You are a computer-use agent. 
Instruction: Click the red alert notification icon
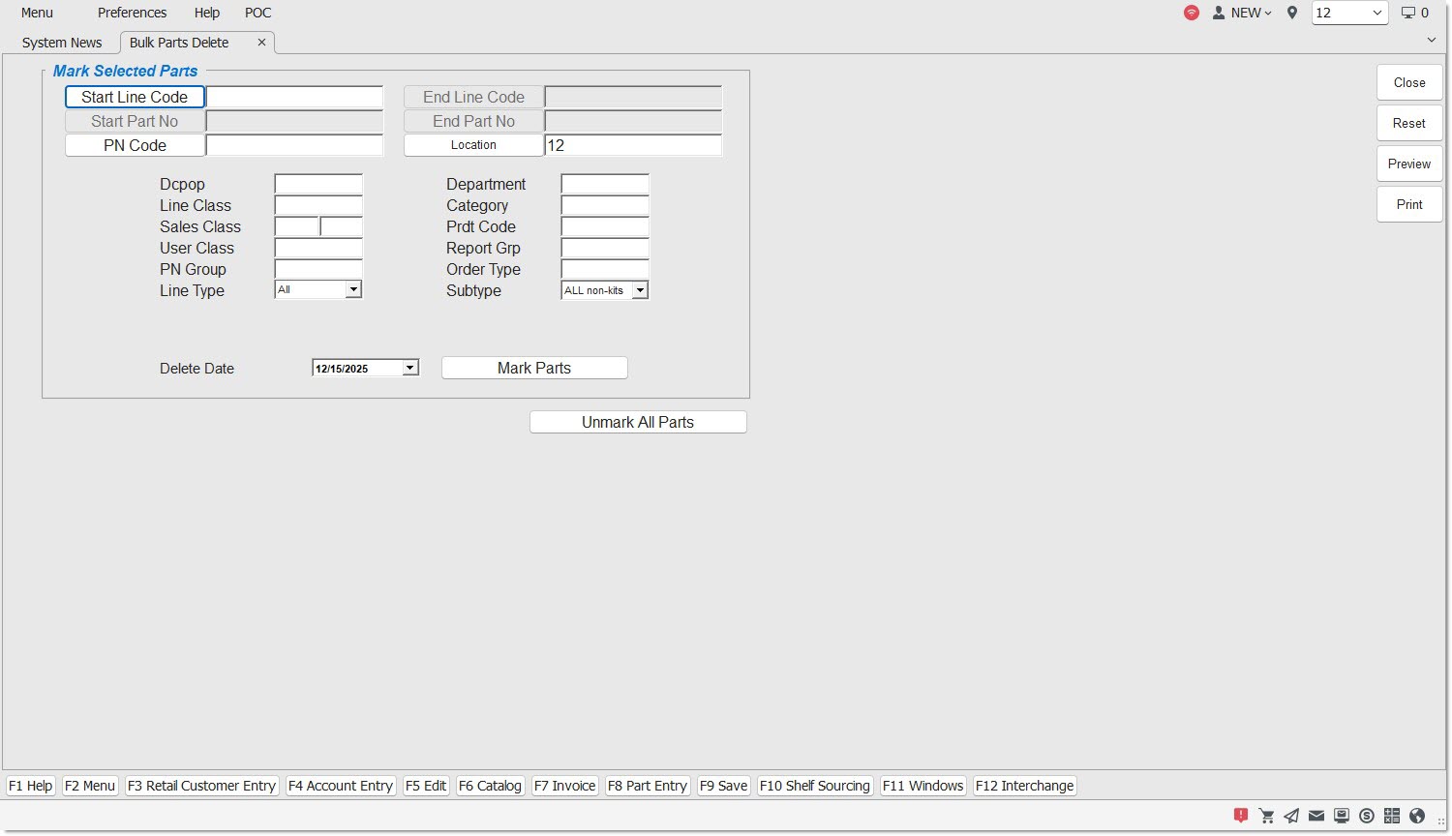(1241, 816)
